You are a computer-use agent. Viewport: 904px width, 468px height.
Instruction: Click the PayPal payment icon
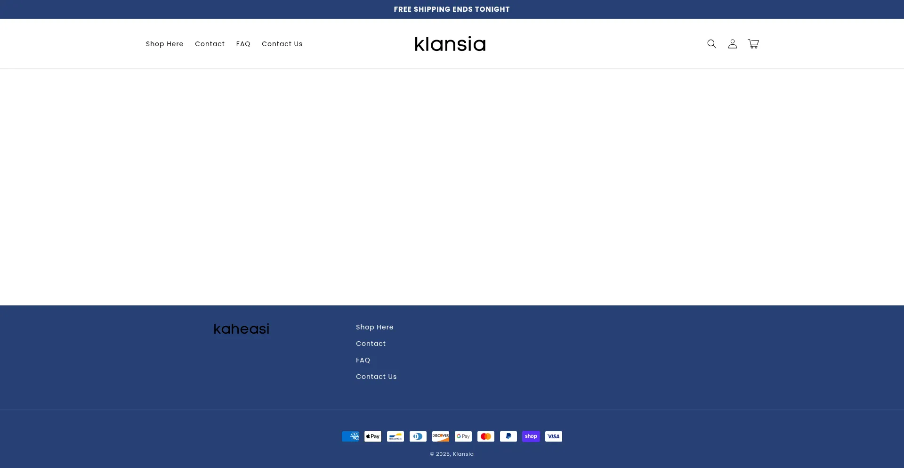[508, 436]
